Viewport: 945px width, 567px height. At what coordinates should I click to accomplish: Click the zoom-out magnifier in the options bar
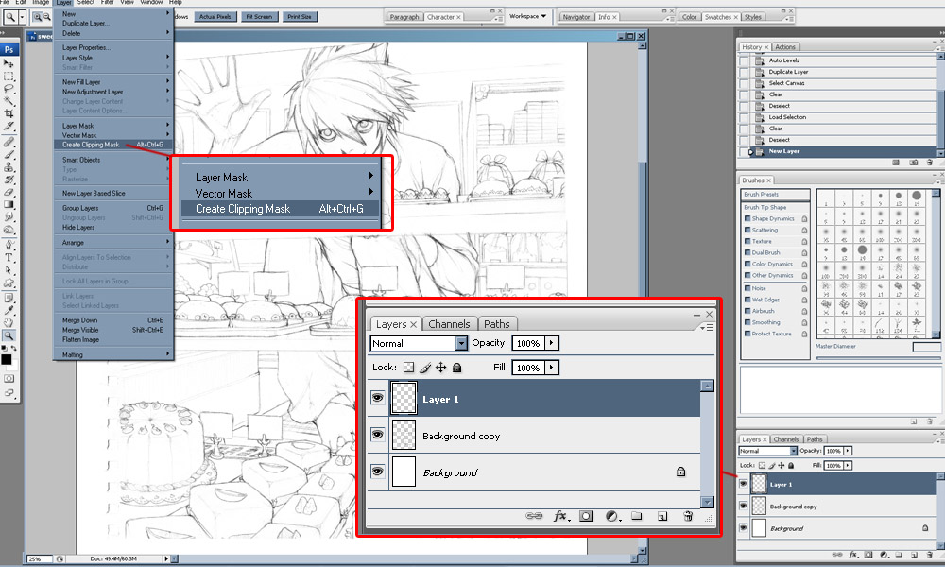[x=46, y=17]
